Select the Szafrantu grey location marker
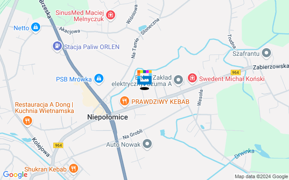This screenshot has width=289, height=180. point(266,53)
